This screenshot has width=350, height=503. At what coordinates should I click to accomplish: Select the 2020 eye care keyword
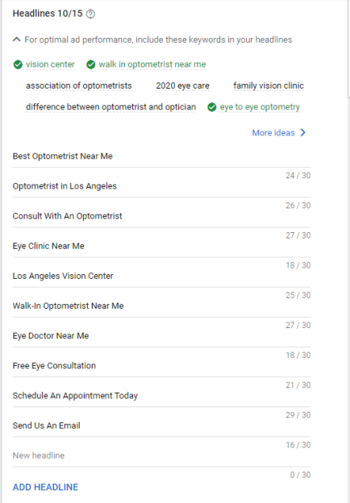(182, 85)
